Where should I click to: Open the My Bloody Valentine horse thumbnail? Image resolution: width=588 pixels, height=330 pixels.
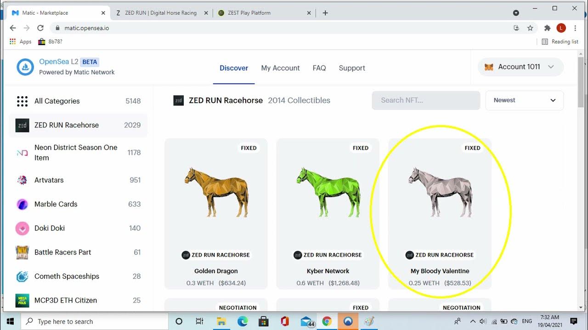click(x=440, y=192)
